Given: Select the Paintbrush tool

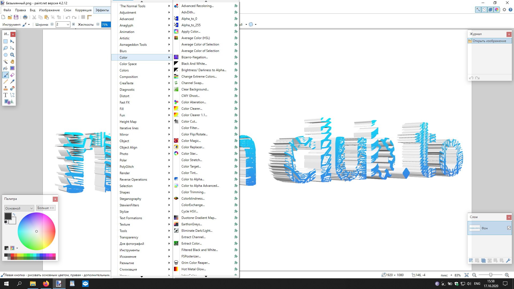Looking at the screenshot, I should click(x=6, y=75).
